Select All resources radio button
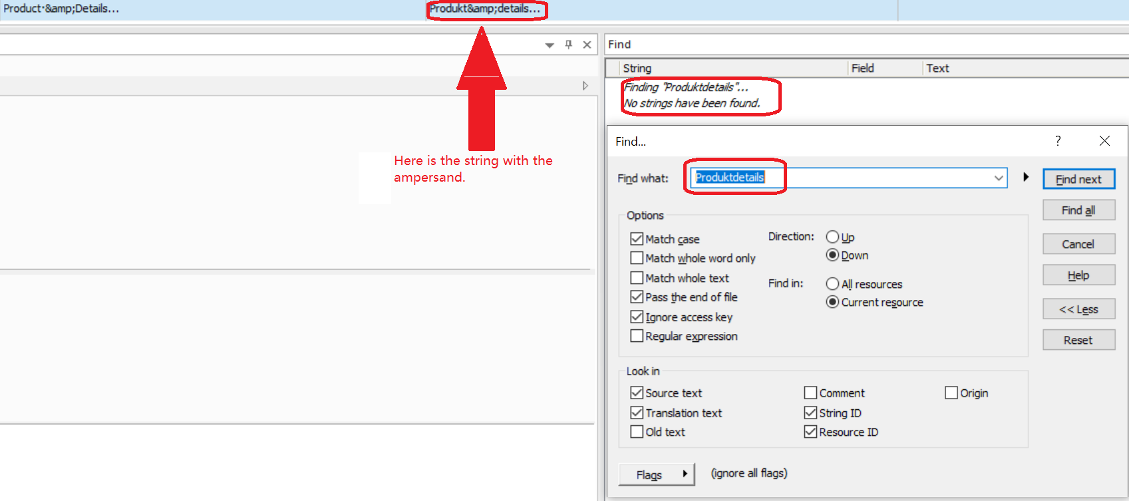Viewport: 1129px width, 501px height. tap(832, 284)
